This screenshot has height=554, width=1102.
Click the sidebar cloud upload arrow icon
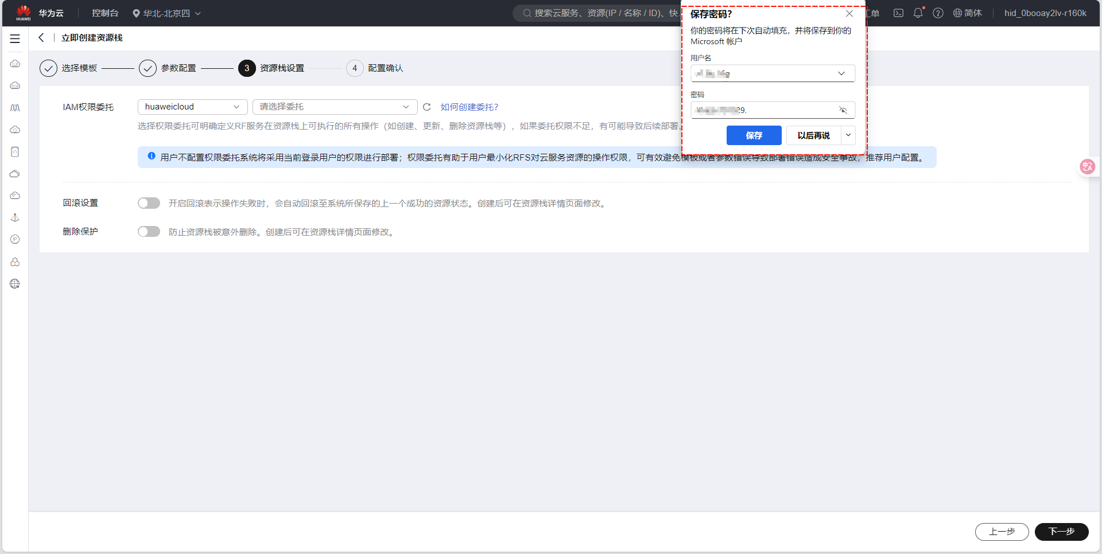click(x=15, y=130)
